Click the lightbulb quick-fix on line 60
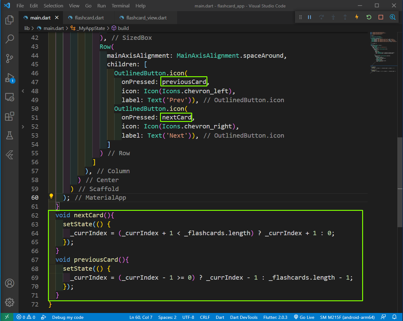The width and height of the screenshot is (403, 321). tap(51, 196)
